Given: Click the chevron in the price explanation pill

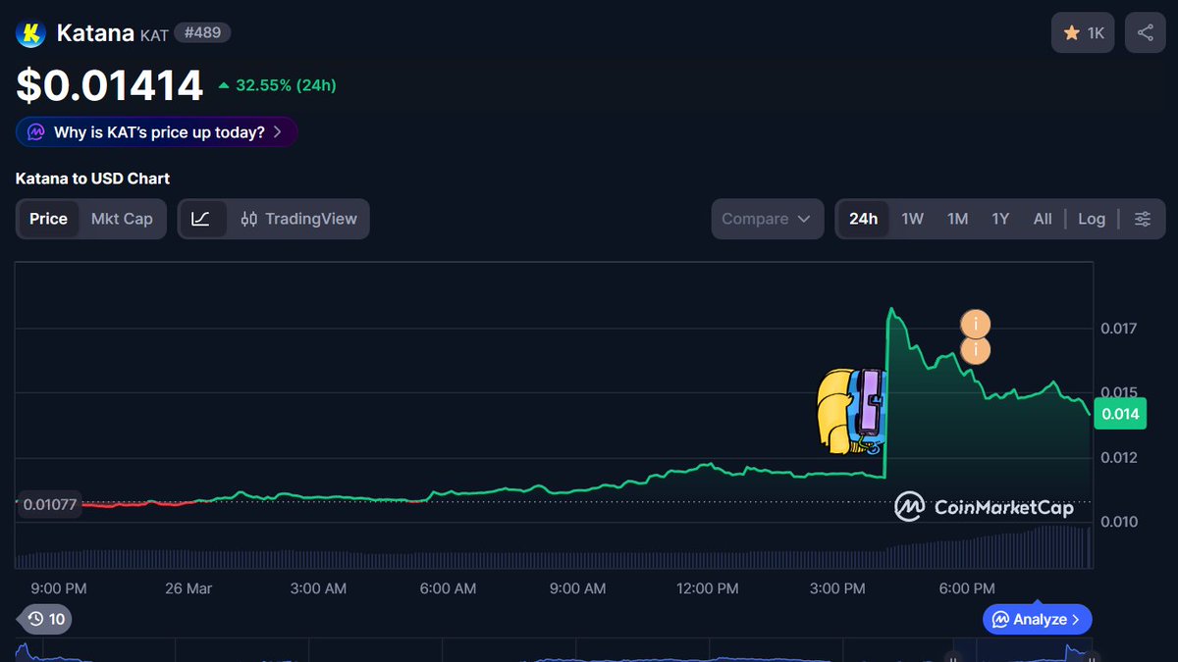Looking at the screenshot, I should point(278,131).
